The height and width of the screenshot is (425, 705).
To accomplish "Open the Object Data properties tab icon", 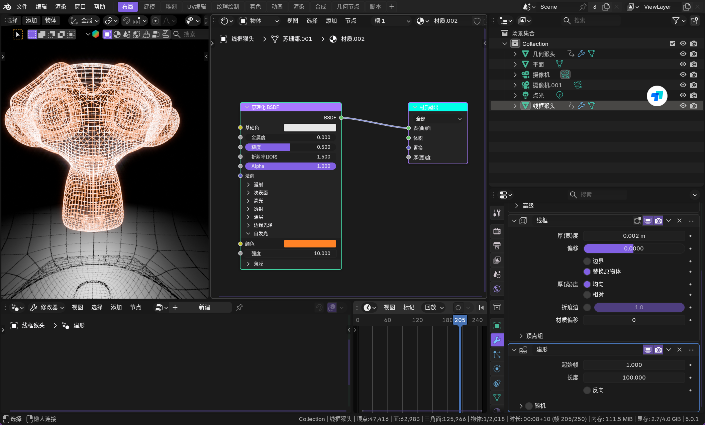I will (x=497, y=397).
